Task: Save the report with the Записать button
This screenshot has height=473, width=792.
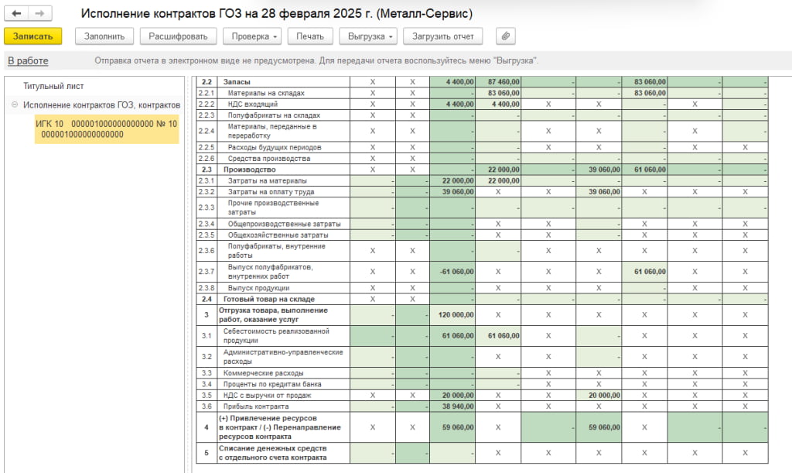Action: click(32, 36)
